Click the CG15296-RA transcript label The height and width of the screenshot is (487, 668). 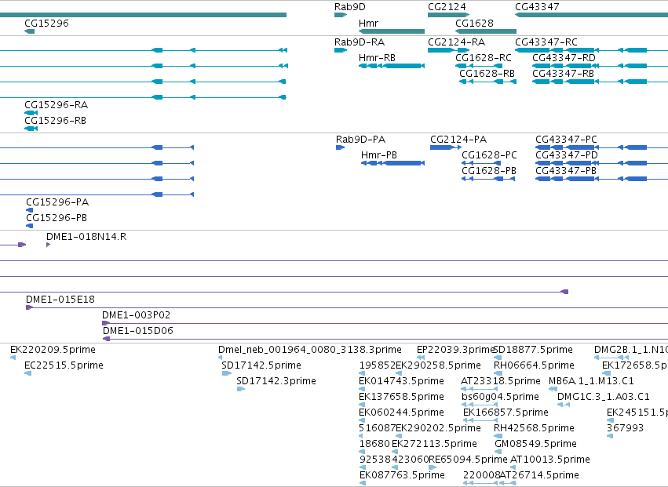[x=57, y=105]
